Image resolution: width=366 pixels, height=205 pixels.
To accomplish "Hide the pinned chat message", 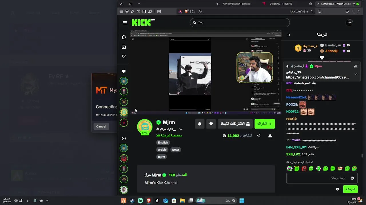I will point(356,66).
